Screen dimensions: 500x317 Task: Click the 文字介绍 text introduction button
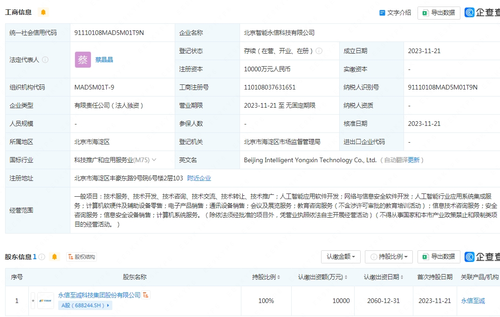(395, 13)
